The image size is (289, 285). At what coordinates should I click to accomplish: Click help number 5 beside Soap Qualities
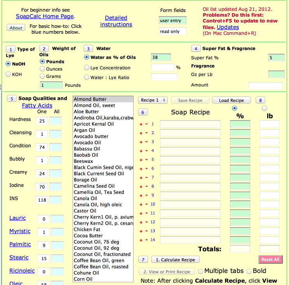12,98
